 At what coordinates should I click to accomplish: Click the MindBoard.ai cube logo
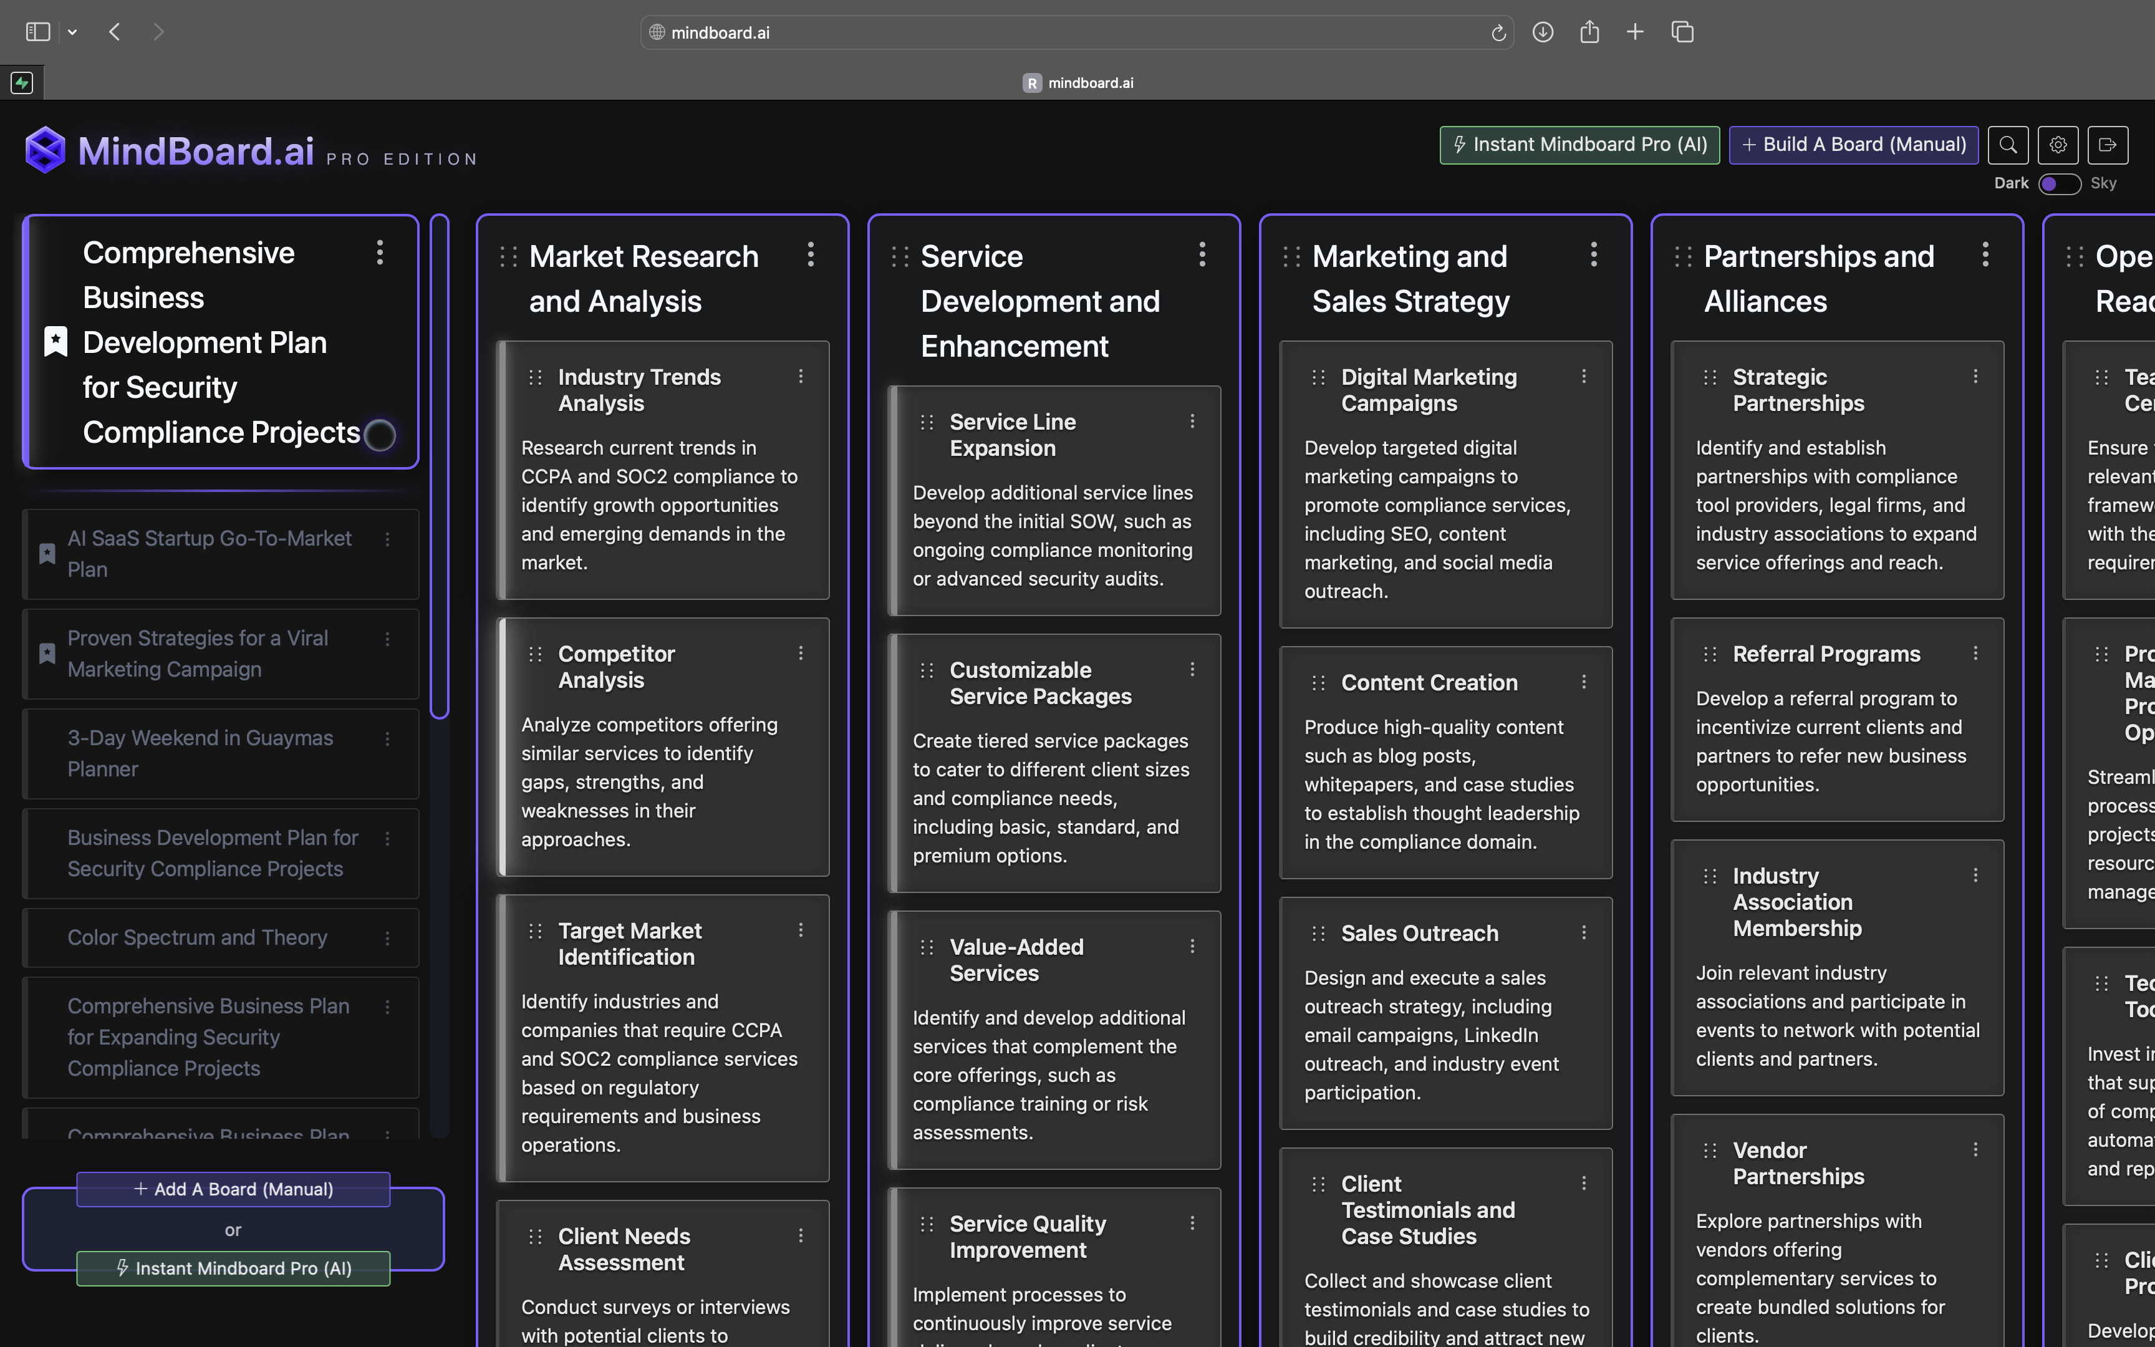coord(46,150)
